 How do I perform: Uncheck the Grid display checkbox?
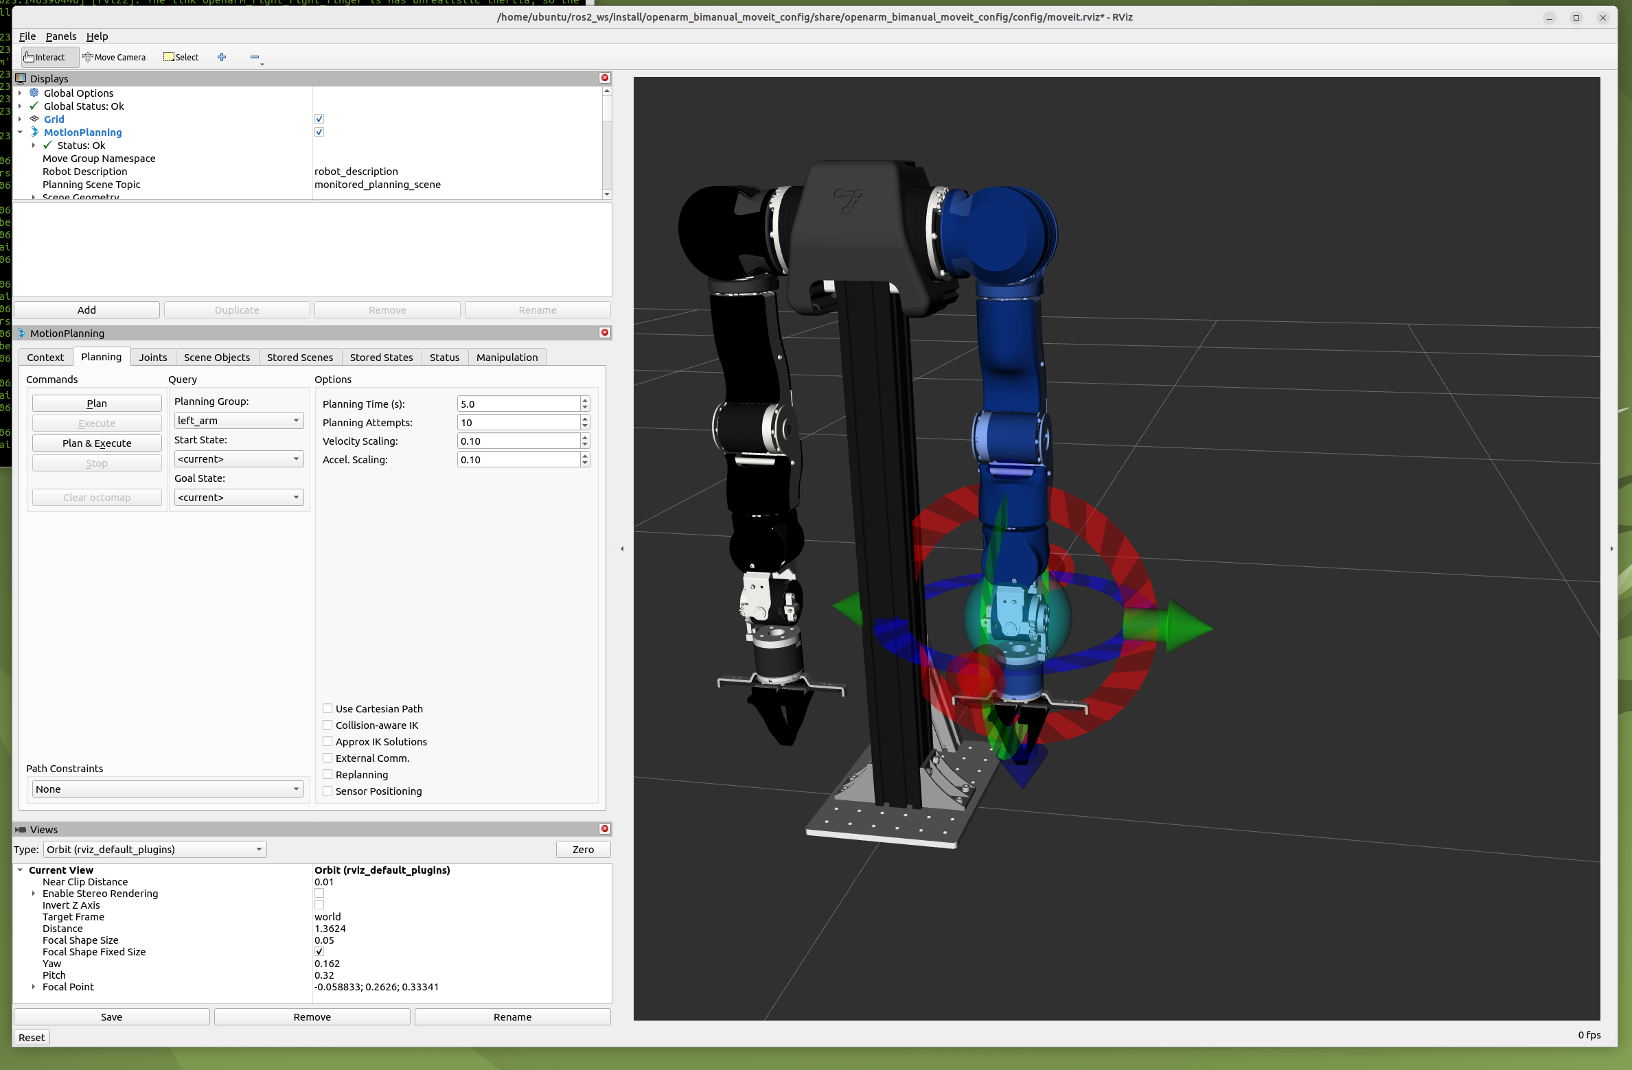click(319, 119)
